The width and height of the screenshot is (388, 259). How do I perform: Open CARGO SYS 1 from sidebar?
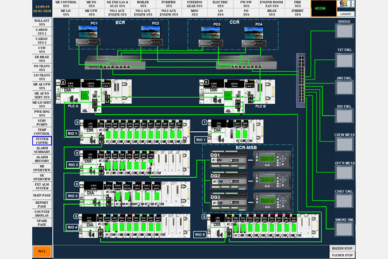(x=42, y=32)
